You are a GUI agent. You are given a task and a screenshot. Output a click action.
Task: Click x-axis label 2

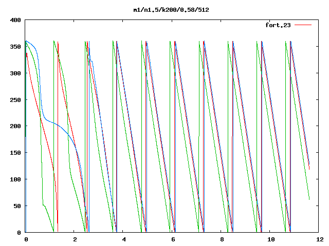[x=75, y=239]
